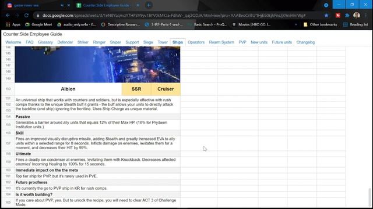The image size is (373, 209).
Task: Switch to the Operators sheet
Action: tap(196, 42)
